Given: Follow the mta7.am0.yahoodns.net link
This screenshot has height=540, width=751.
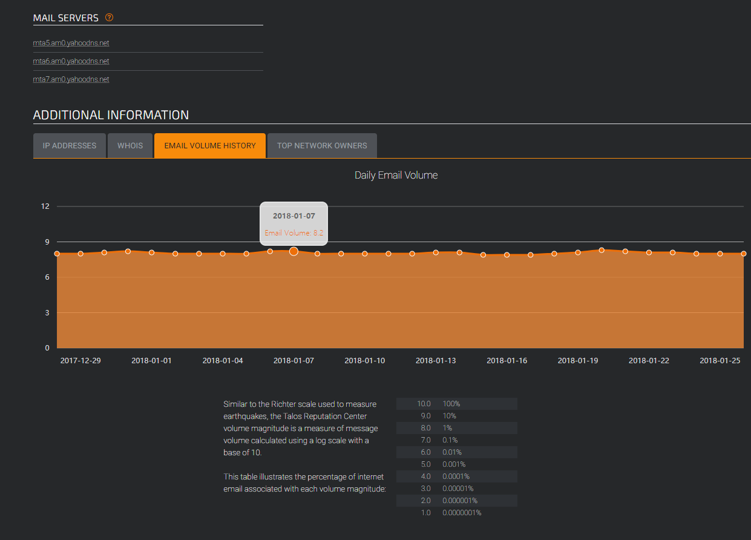Looking at the screenshot, I should click(x=71, y=79).
